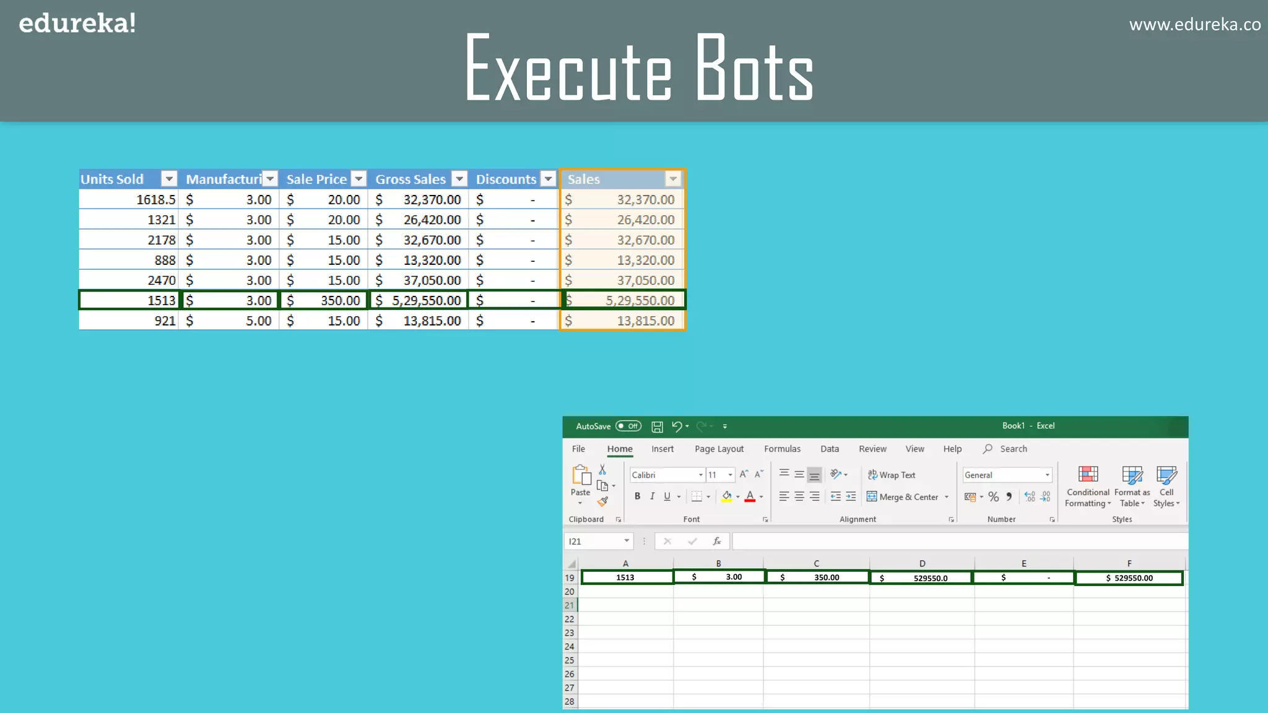Click the Cut scissors icon

click(x=602, y=470)
